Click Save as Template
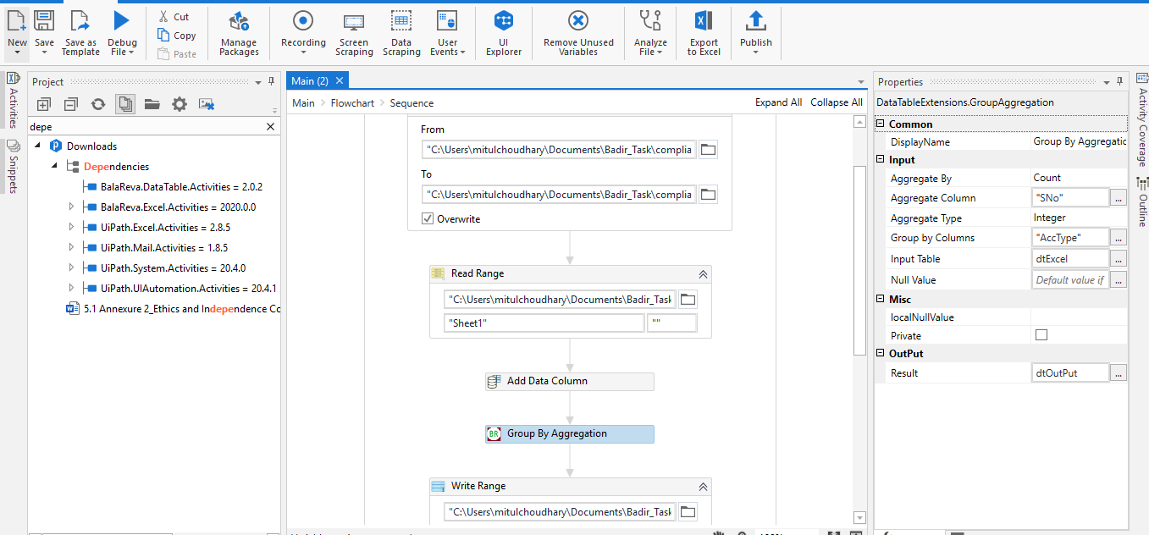1149x535 pixels. tap(80, 34)
